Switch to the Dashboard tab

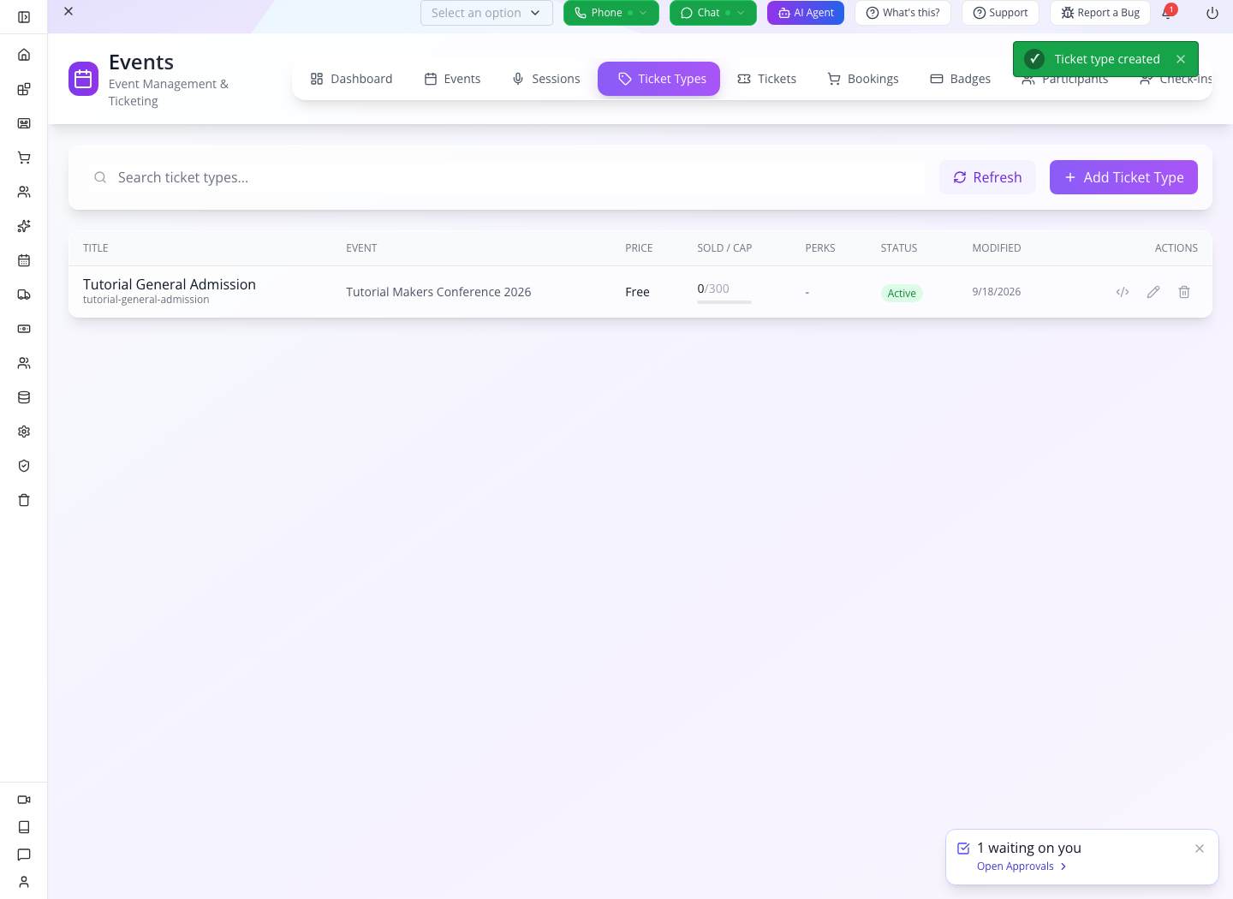coord(351,79)
